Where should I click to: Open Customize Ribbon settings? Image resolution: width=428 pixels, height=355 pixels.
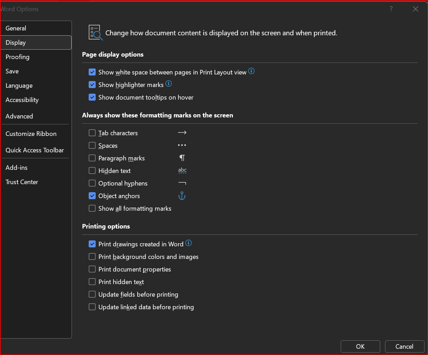coord(36,134)
